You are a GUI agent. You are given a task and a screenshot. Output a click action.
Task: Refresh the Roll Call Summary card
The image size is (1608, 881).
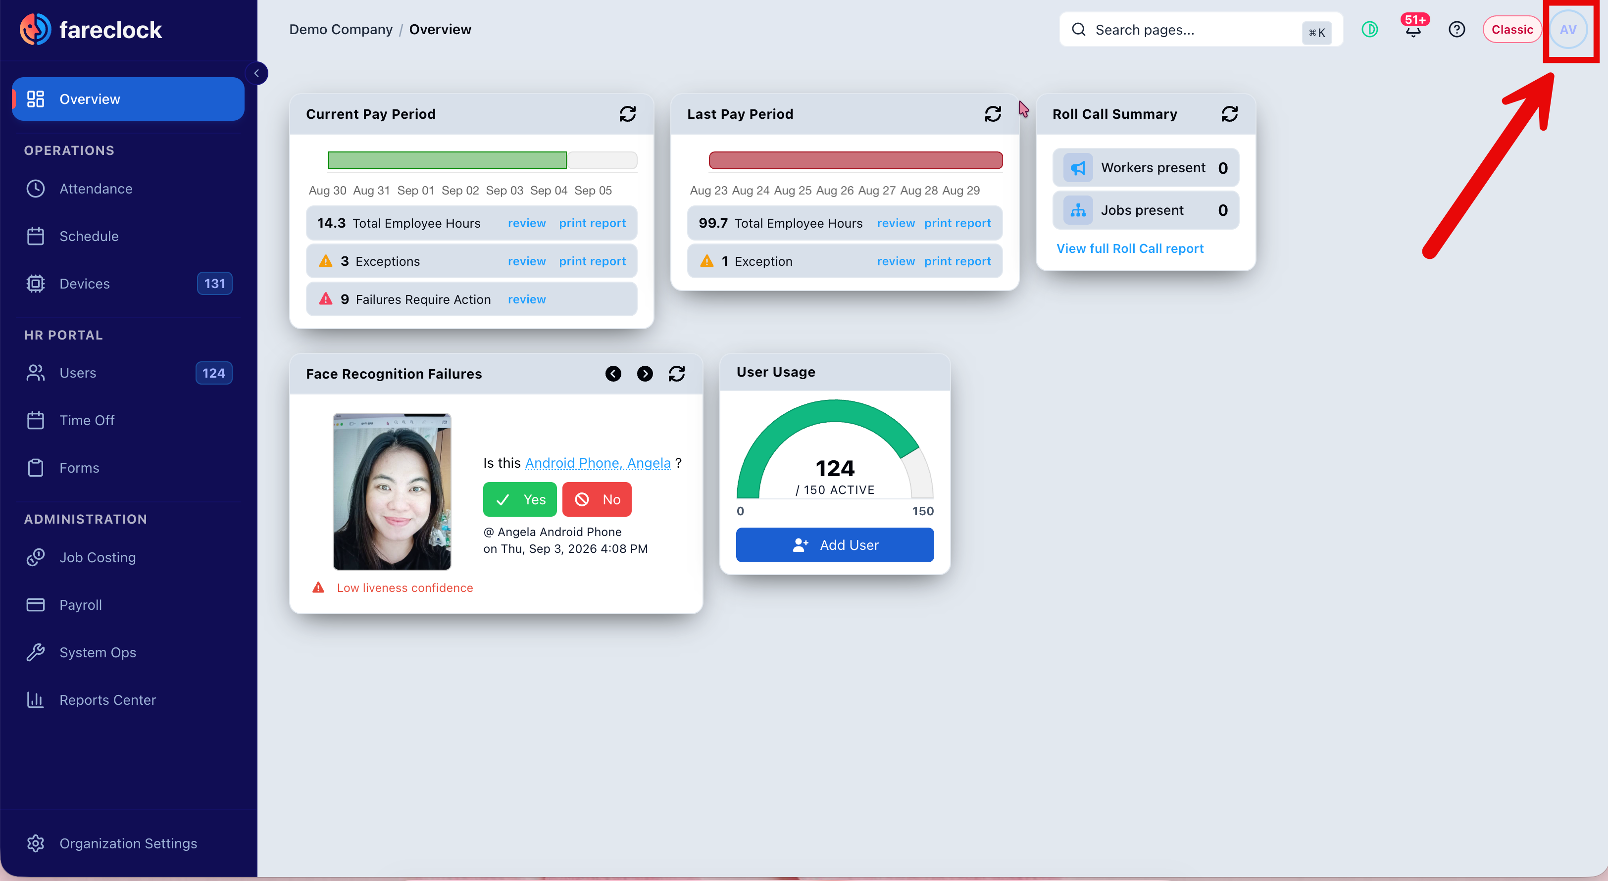click(1229, 113)
